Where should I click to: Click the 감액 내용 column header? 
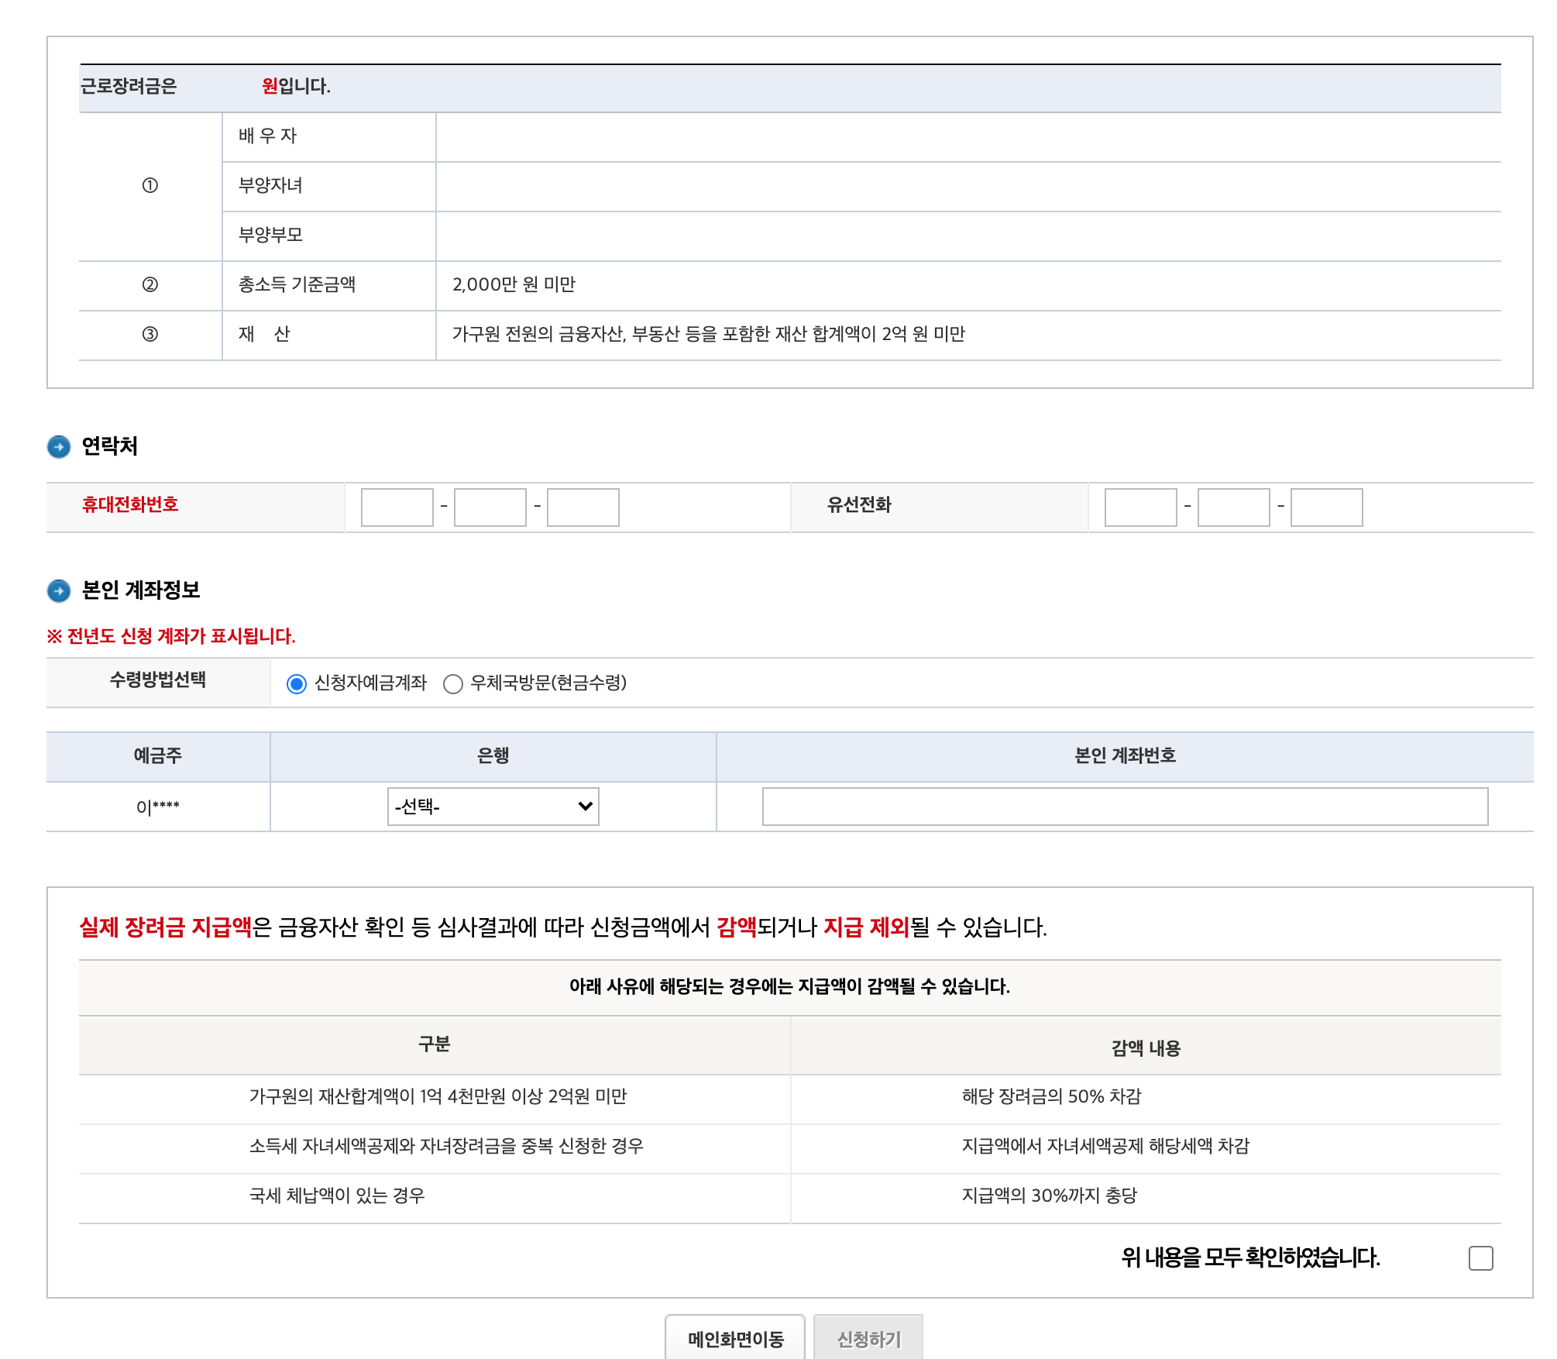1146,1048
